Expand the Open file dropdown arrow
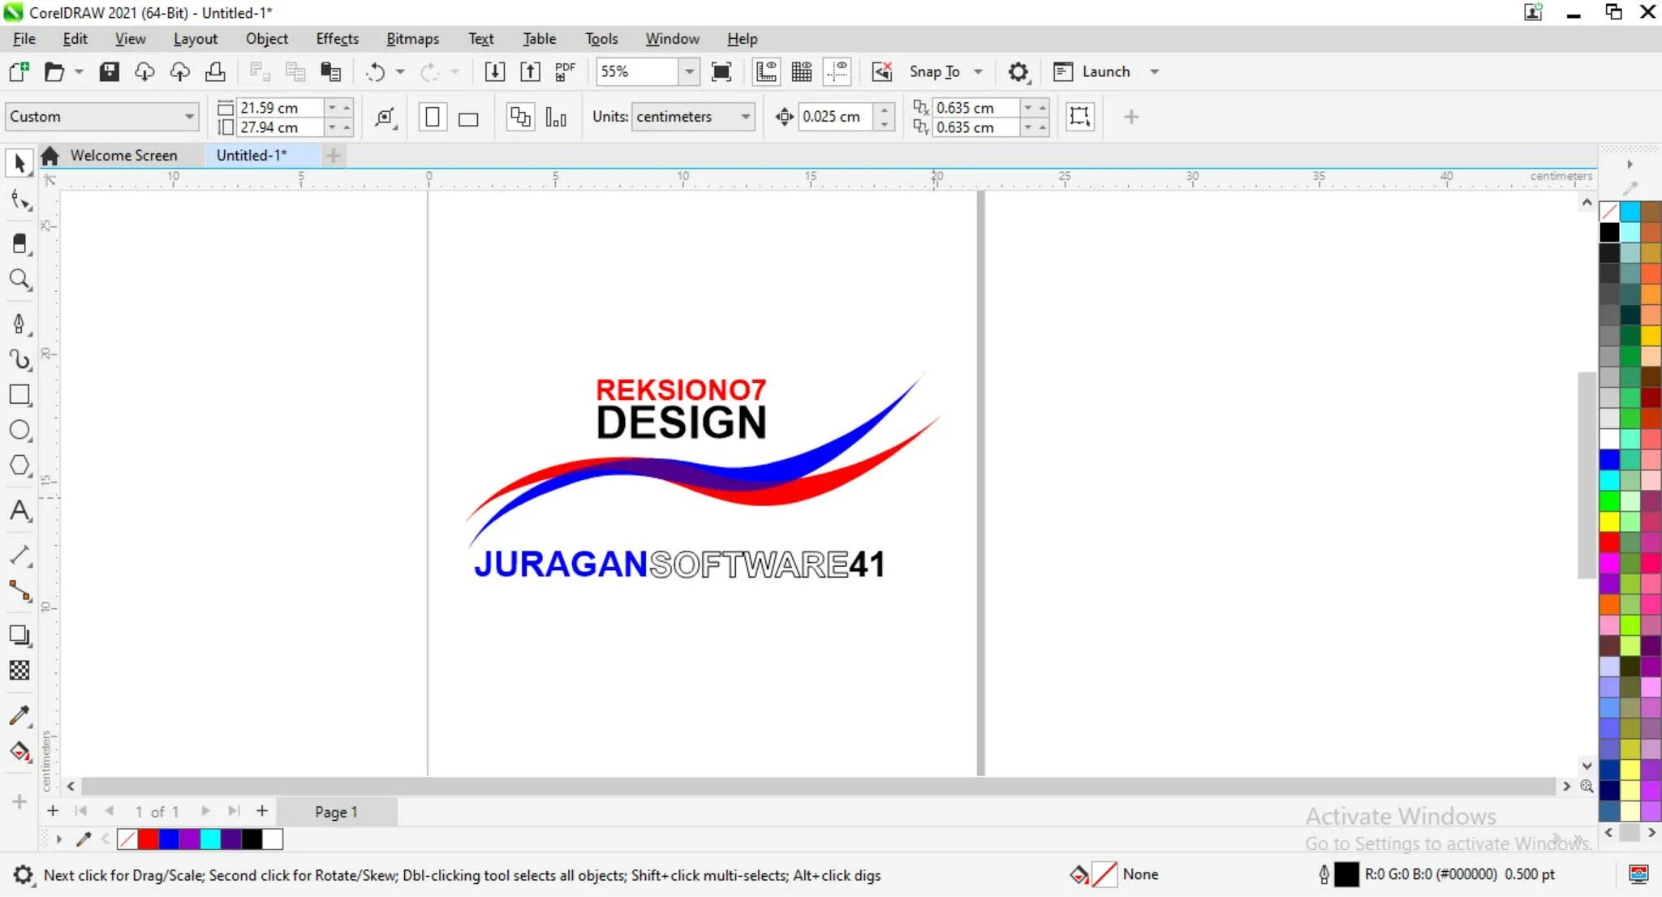Image resolution: width=1662 pixels, height=897 pixels. pos(79,71)
